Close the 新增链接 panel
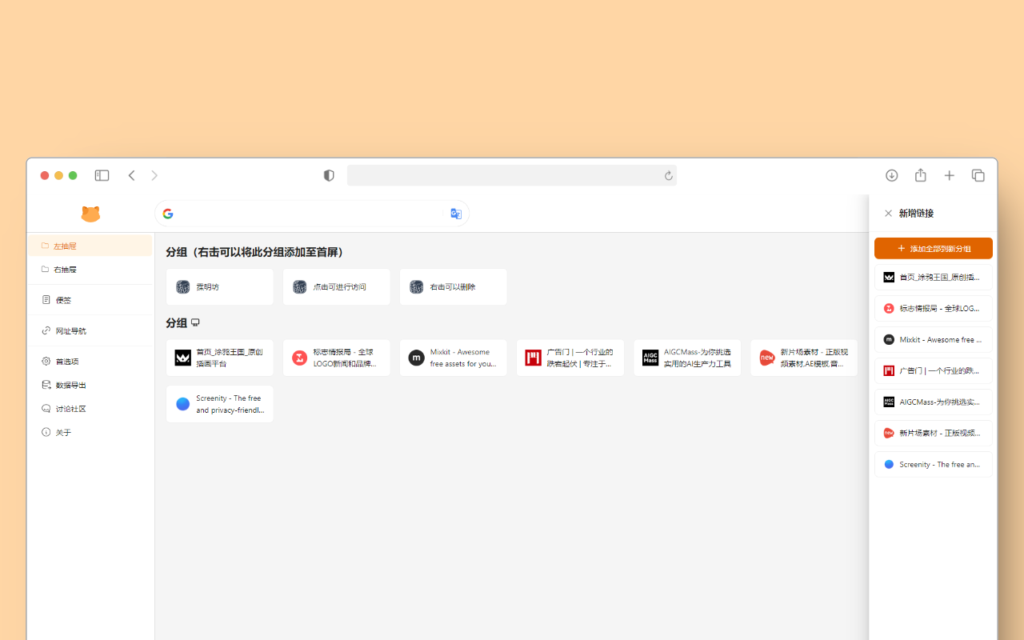 [x=888, y=213]
